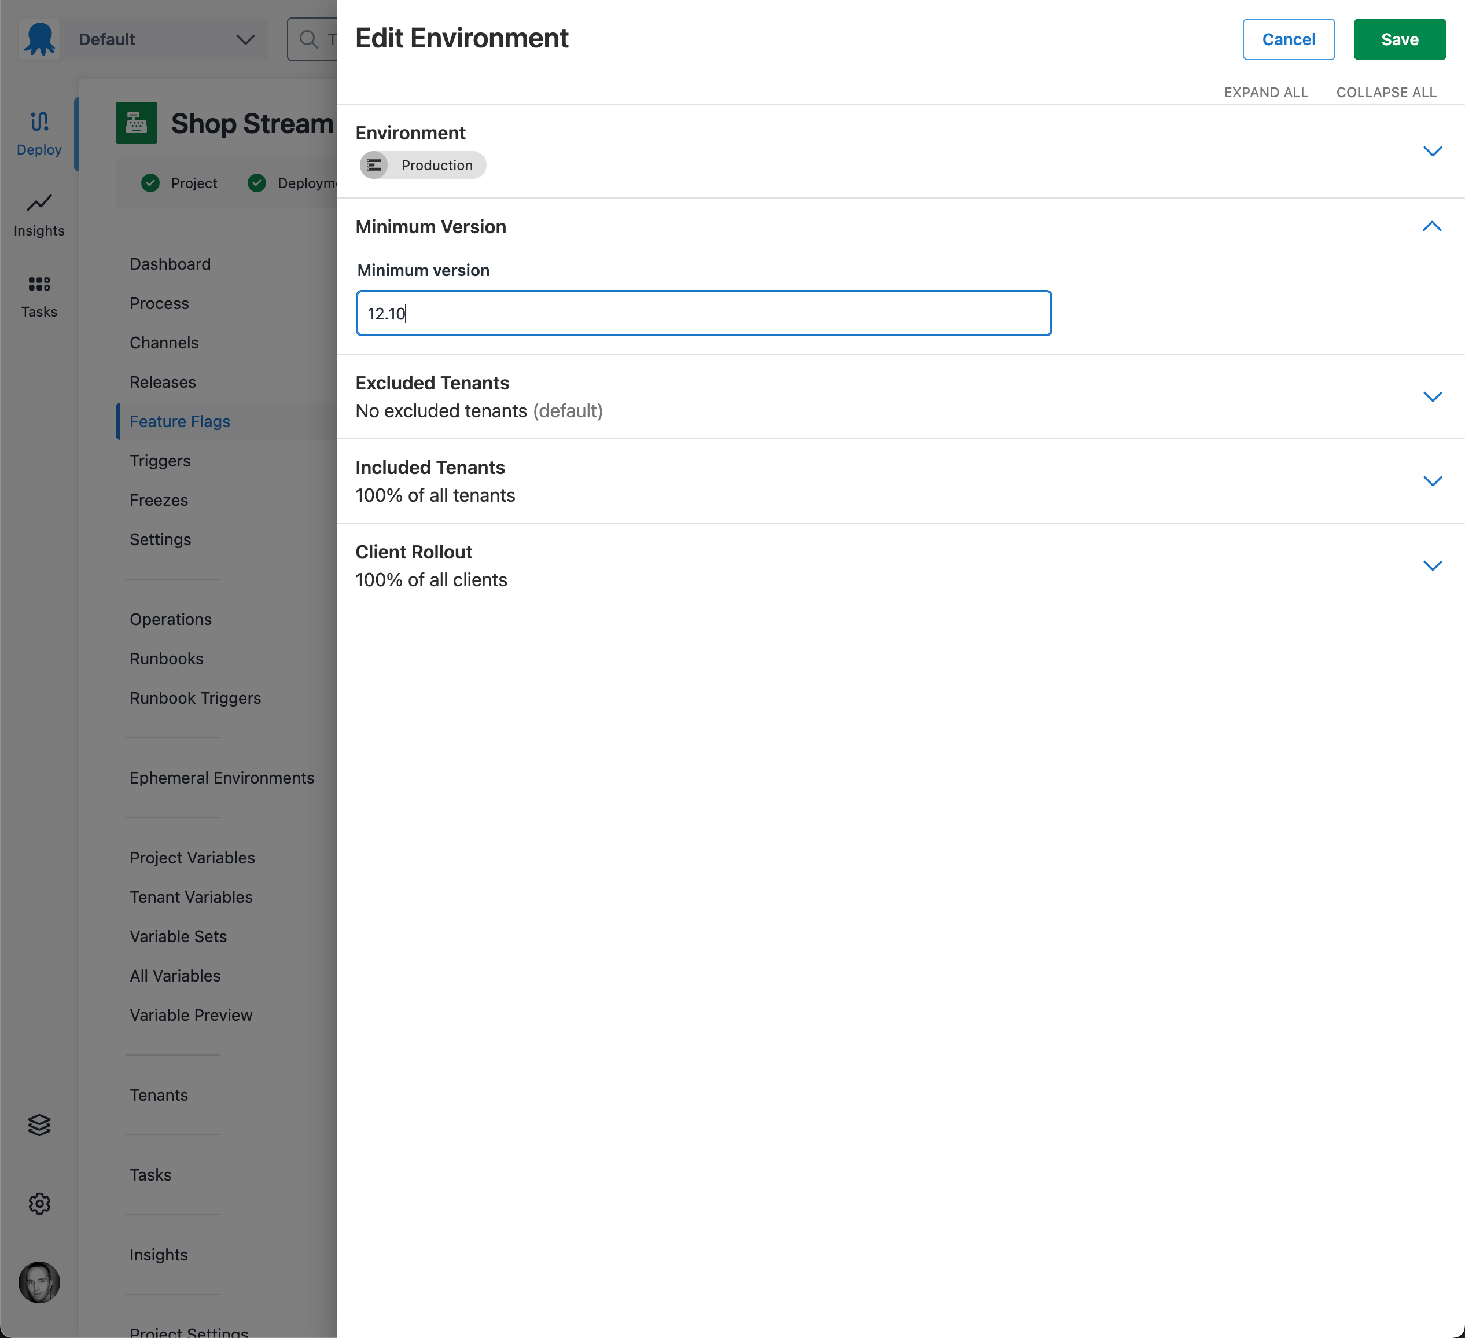Expand the Client Rollout section
The image size is (1465, 1338).
(x=1431, y=565)
